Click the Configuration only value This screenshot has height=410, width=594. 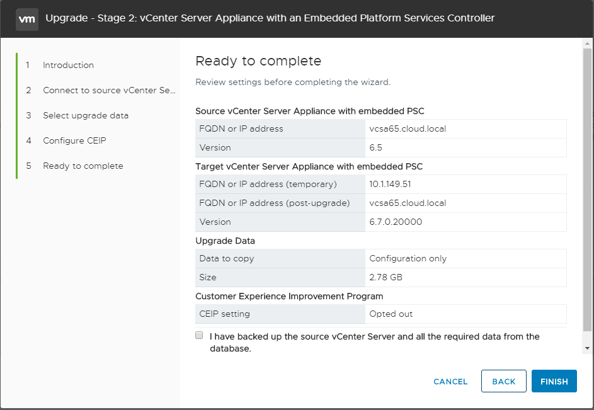tap(408, 258)
